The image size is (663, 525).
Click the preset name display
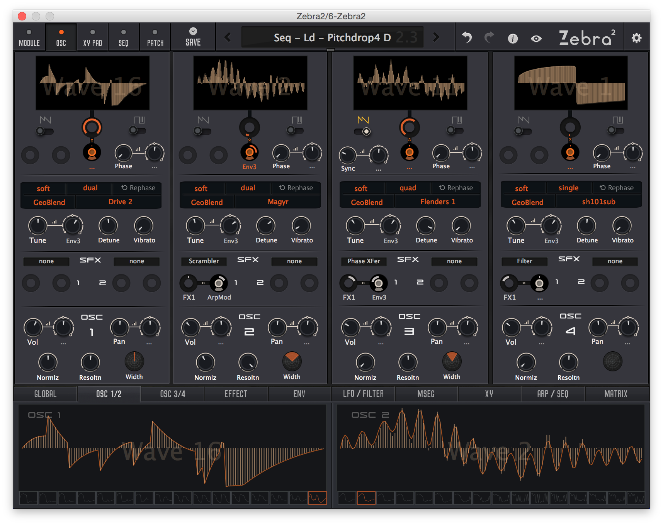pyautogui.click(x=332, y=37)
